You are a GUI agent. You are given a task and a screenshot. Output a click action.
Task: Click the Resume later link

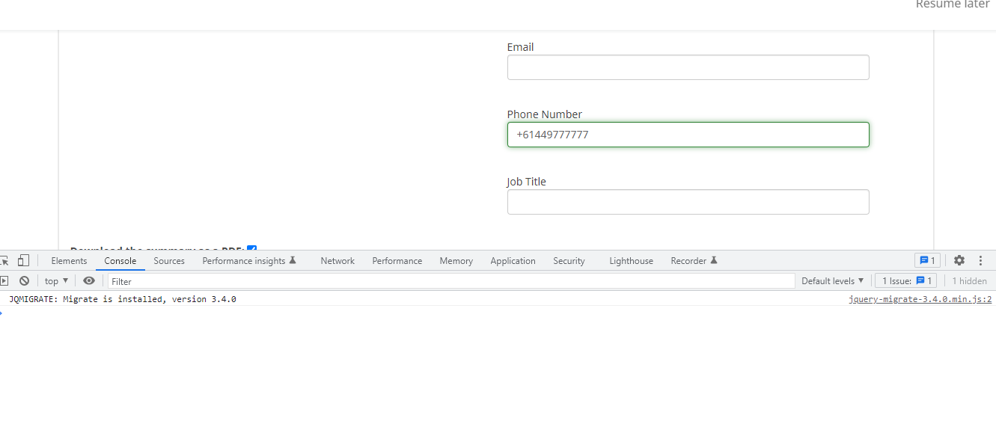click(953, 4)
